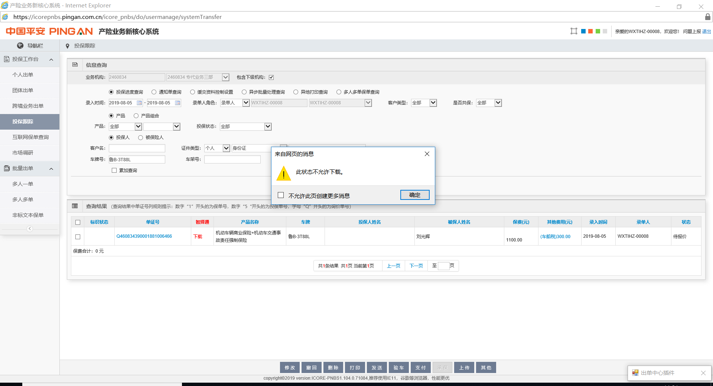Open the end date calendar picker
This screenshot has width=713, height=386.
click(178, 103)
